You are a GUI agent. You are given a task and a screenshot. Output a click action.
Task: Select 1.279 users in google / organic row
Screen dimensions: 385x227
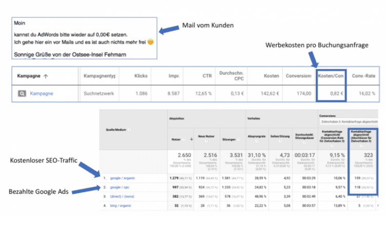(x=174, y=178)
